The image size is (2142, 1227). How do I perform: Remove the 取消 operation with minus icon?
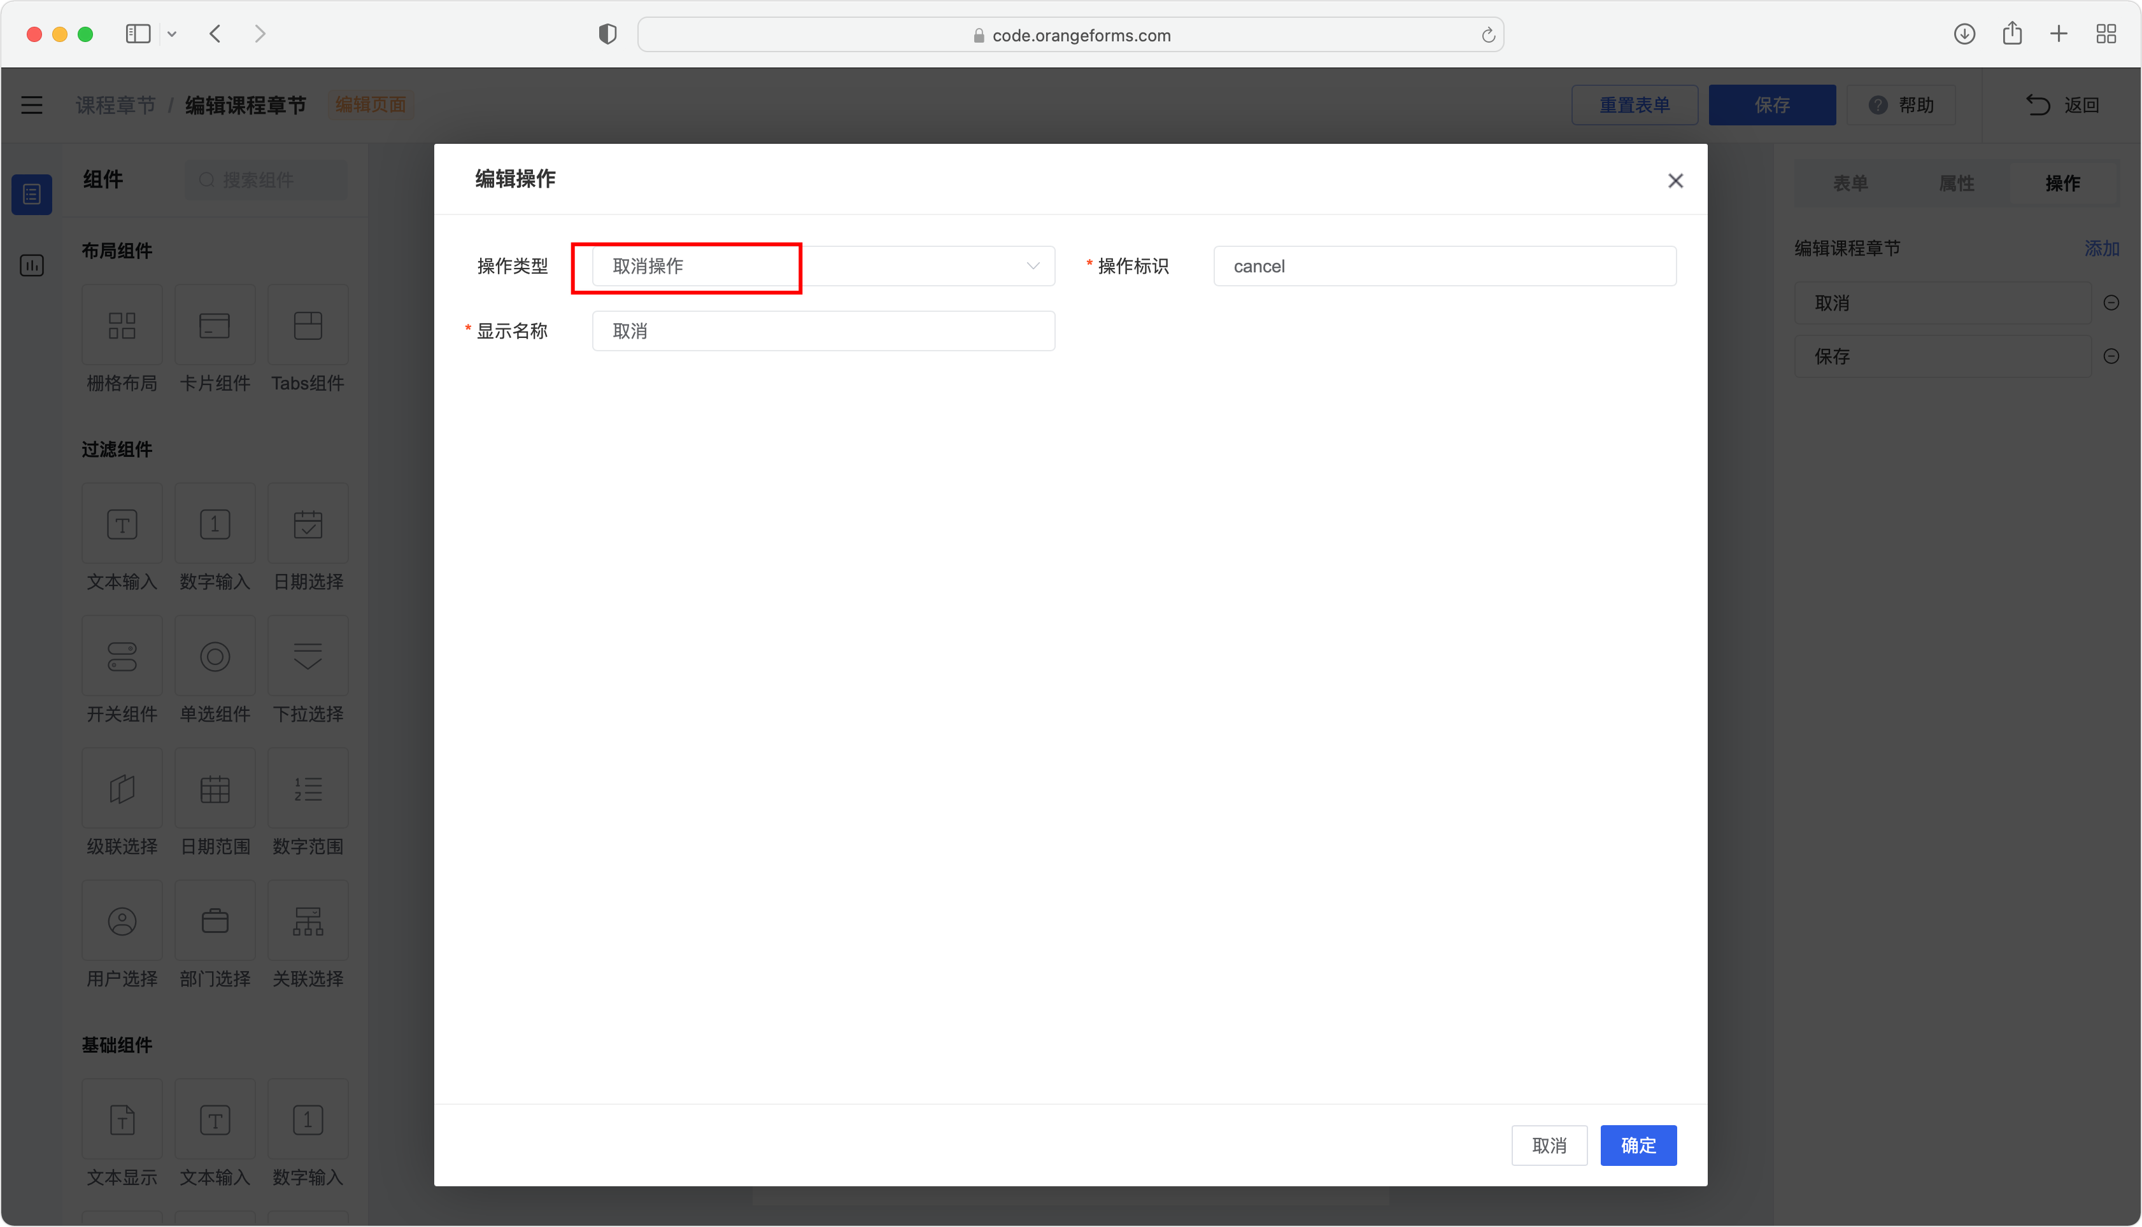click(x=2111, y=302)
